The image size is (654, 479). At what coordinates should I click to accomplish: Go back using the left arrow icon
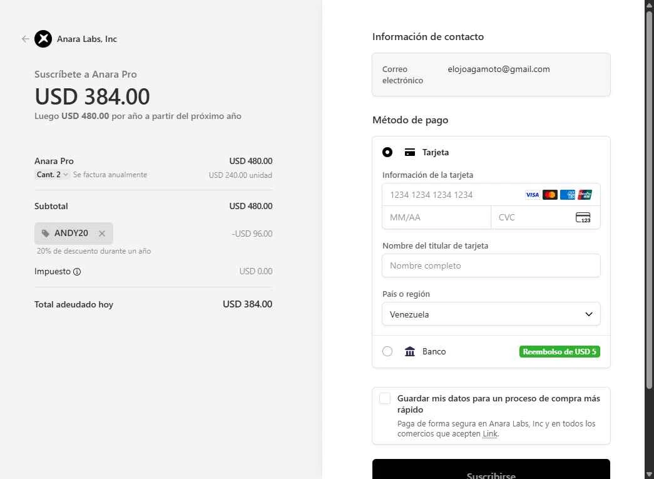pos(26,39)
